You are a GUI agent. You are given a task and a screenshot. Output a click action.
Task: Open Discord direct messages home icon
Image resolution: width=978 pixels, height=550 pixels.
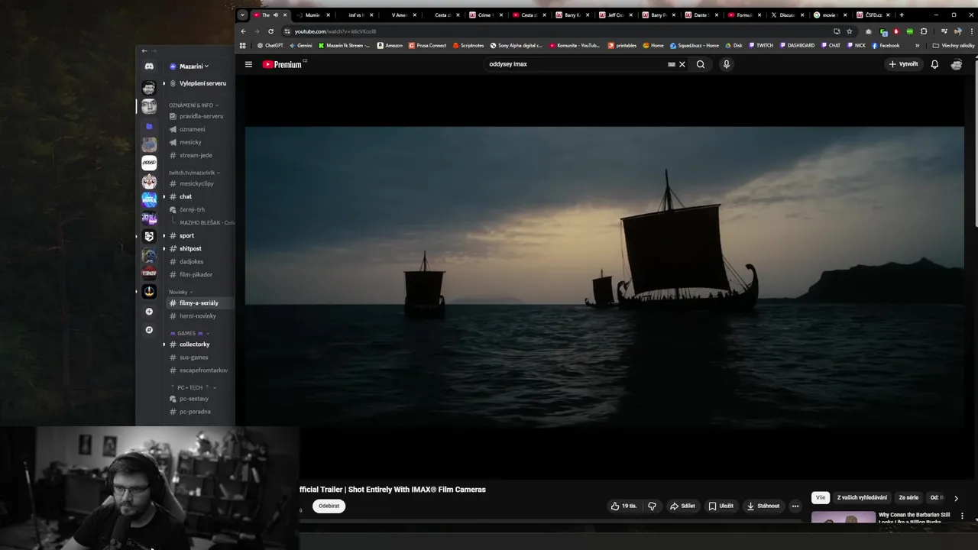[149, 66]
